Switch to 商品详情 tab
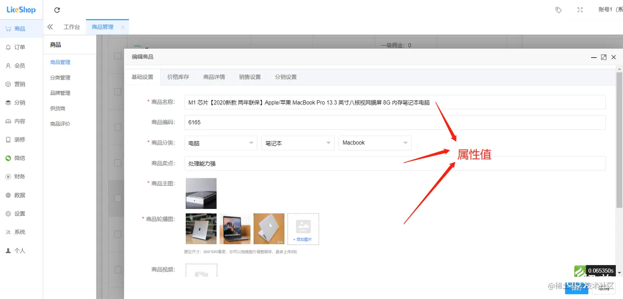Viewport: 623px width, 299px height. coord(214,77)
